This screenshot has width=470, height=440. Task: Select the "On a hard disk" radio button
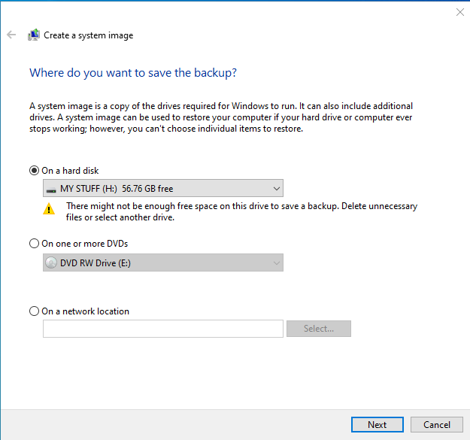click(34, 171)
